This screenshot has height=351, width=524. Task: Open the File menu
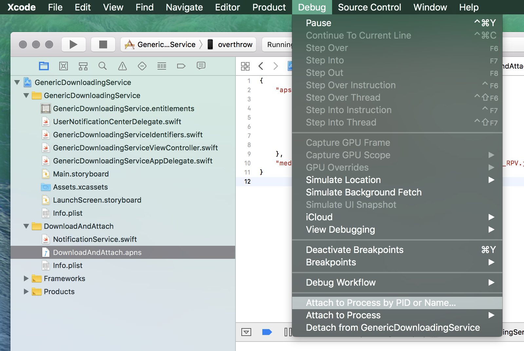55,7
